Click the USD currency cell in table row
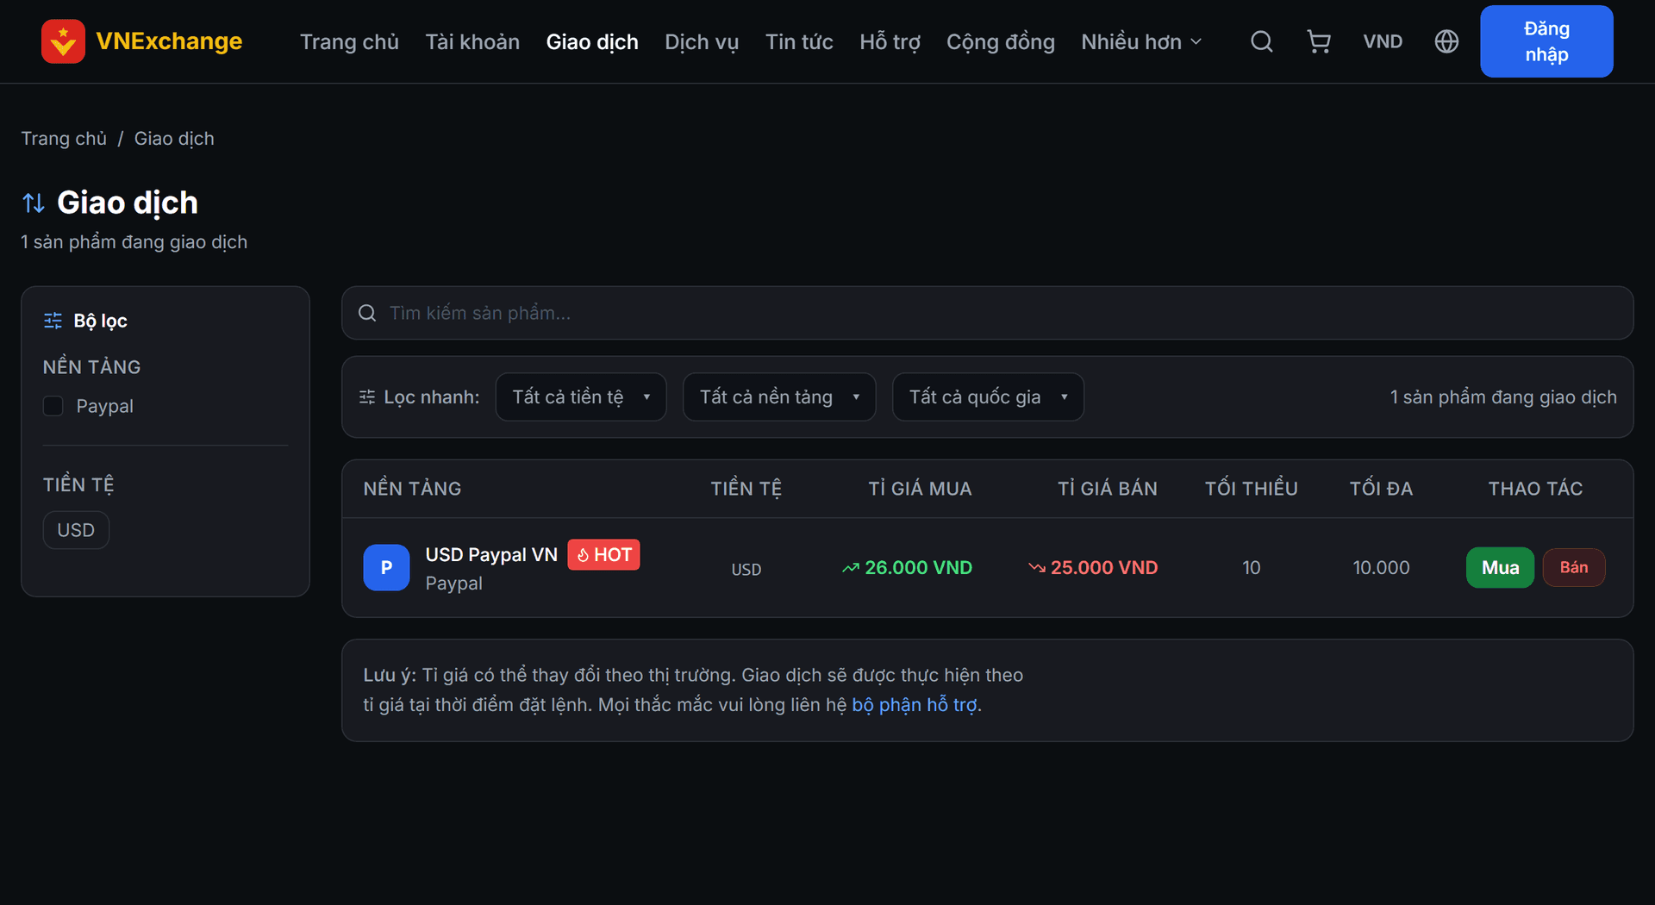1655x905 pixels. (x=746, y=569)
